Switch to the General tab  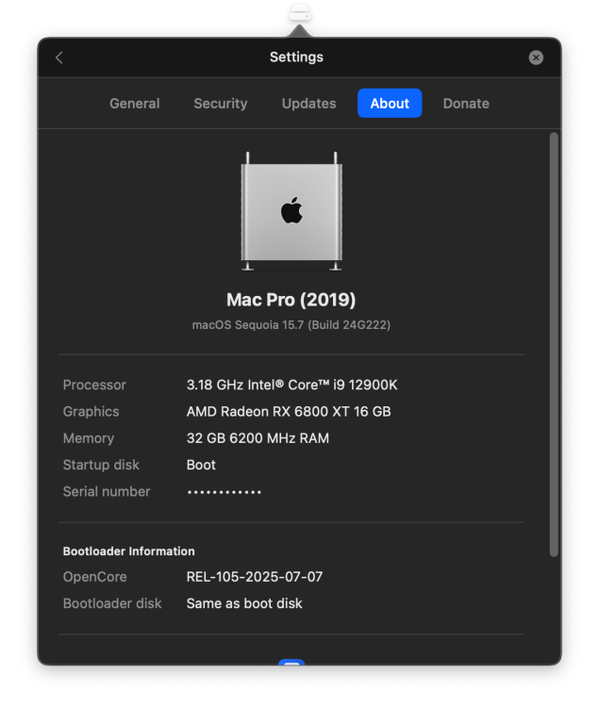click(134, 104)
